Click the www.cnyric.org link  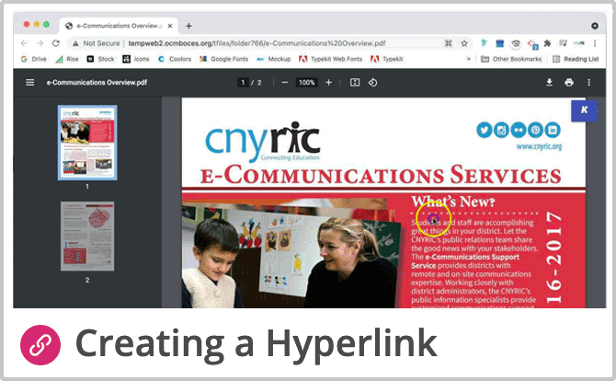coord(539,146)
